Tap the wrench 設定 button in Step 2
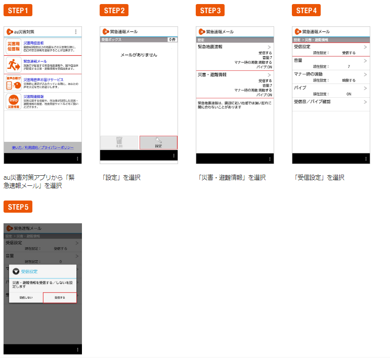This screenshot has width=390, height=358. [x=158, y=142]
